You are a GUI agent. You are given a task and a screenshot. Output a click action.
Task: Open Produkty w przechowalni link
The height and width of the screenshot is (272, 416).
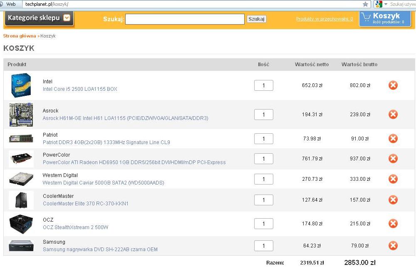pyautogui.click(x=324, y=19)
